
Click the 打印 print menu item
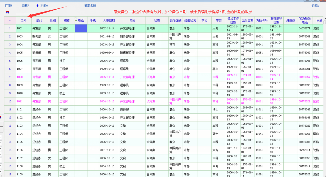(x=8, y=6)
